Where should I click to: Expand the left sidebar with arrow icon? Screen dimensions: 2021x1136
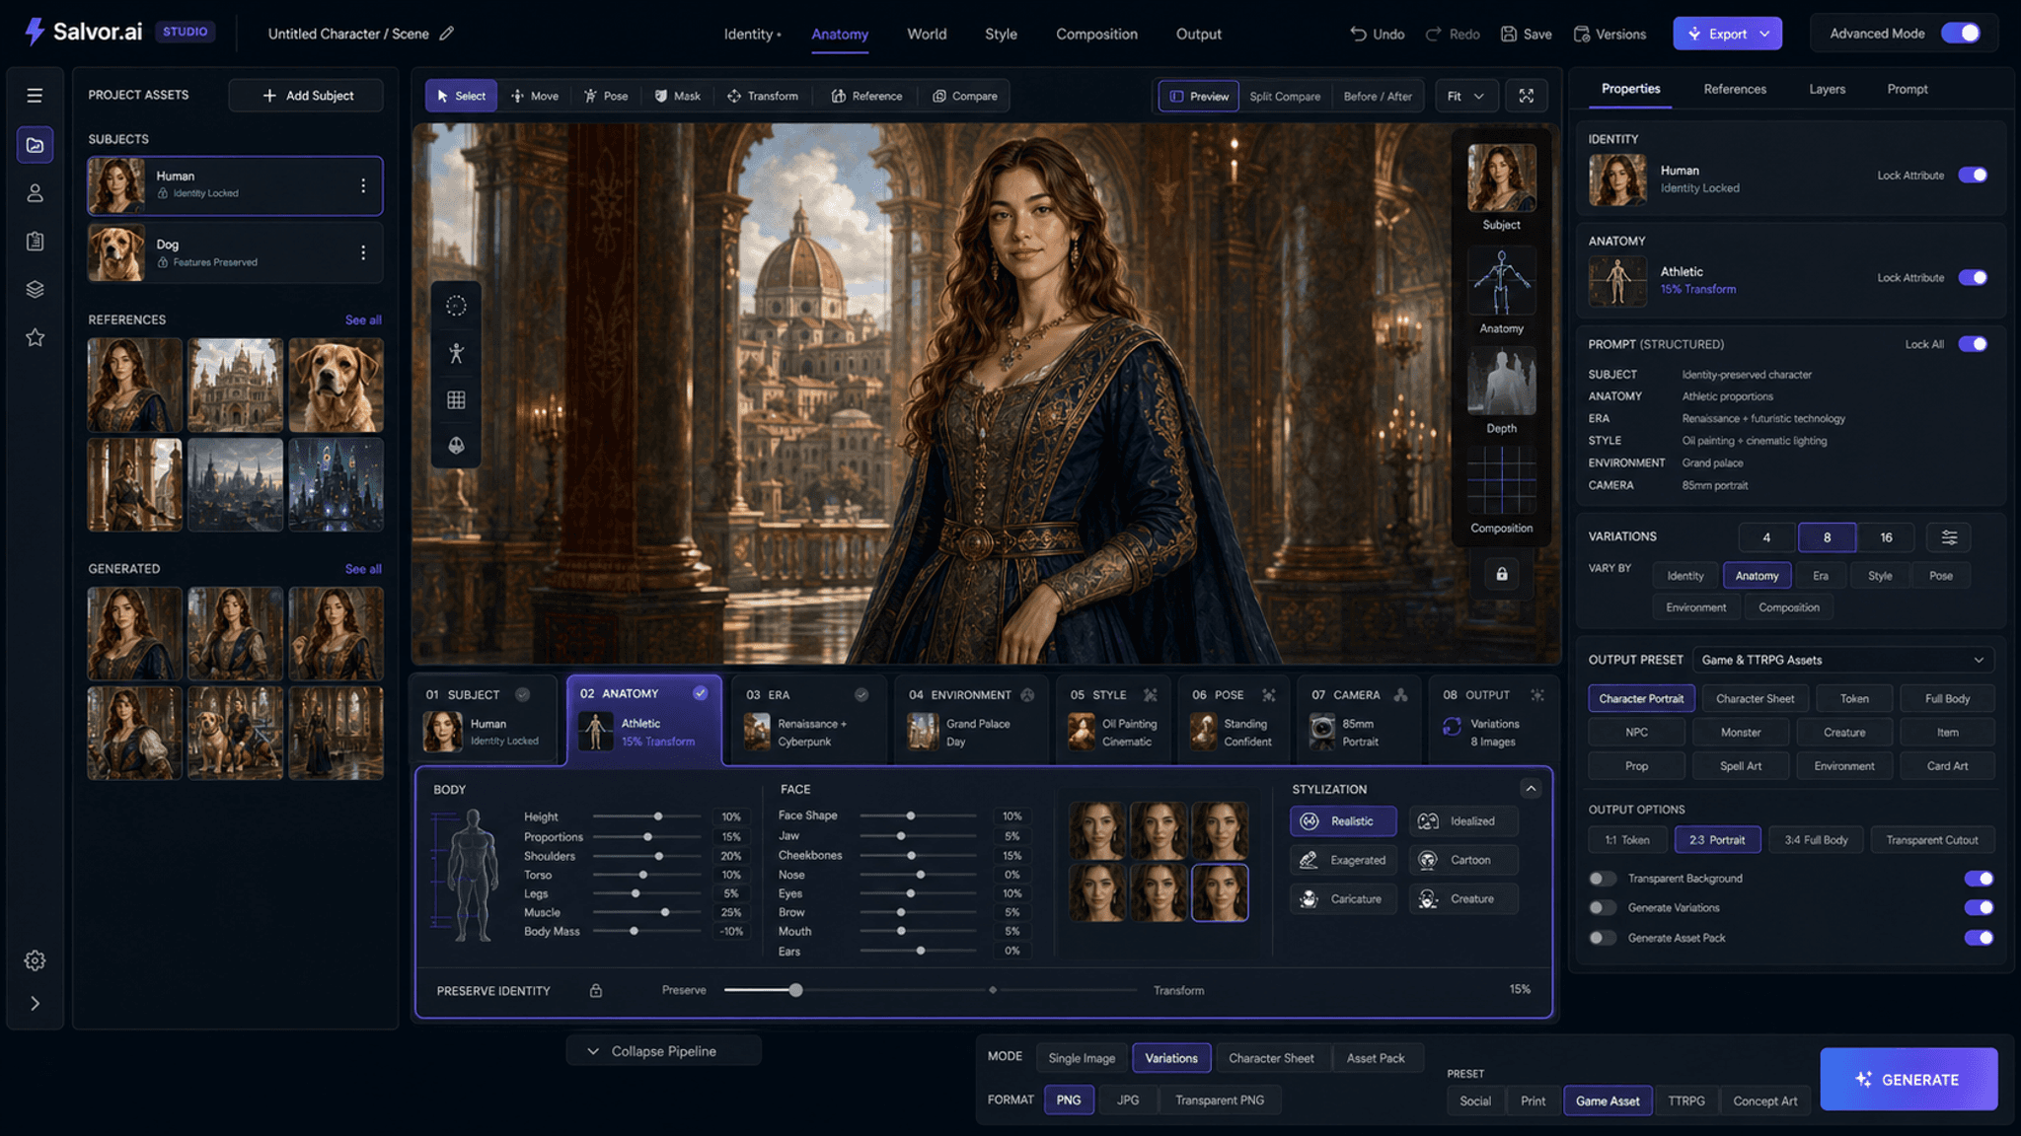(x=35, y=1004)
